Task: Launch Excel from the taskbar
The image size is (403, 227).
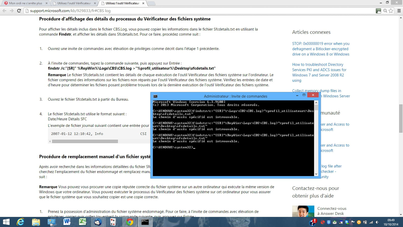Action: tap(83, 222)
